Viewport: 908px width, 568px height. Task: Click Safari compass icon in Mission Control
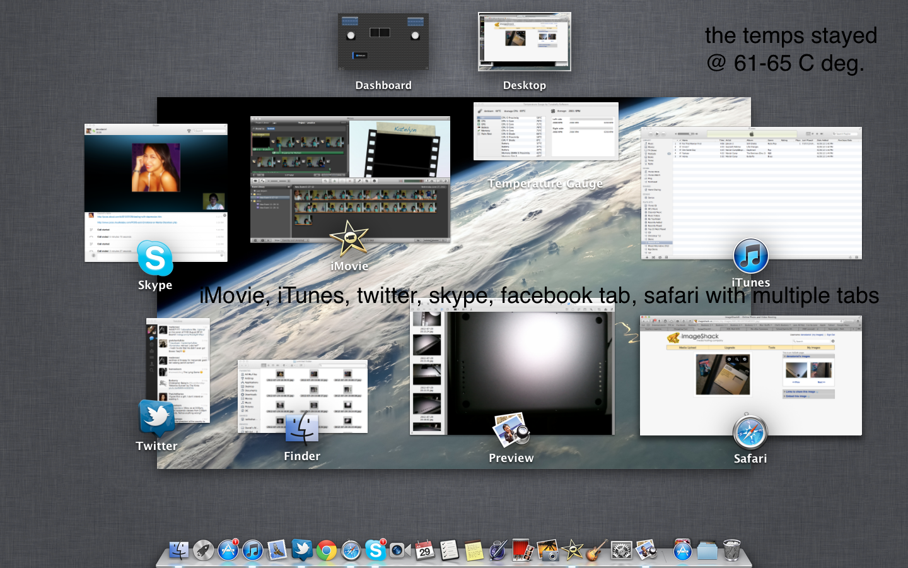coord(750,432)
